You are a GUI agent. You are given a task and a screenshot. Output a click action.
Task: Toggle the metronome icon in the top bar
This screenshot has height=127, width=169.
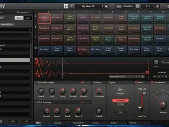pos(138,6)
